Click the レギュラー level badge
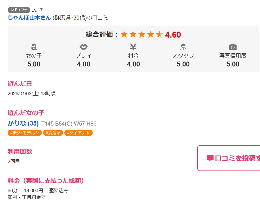Screen dimensions: 260x204 click(19, 10)
